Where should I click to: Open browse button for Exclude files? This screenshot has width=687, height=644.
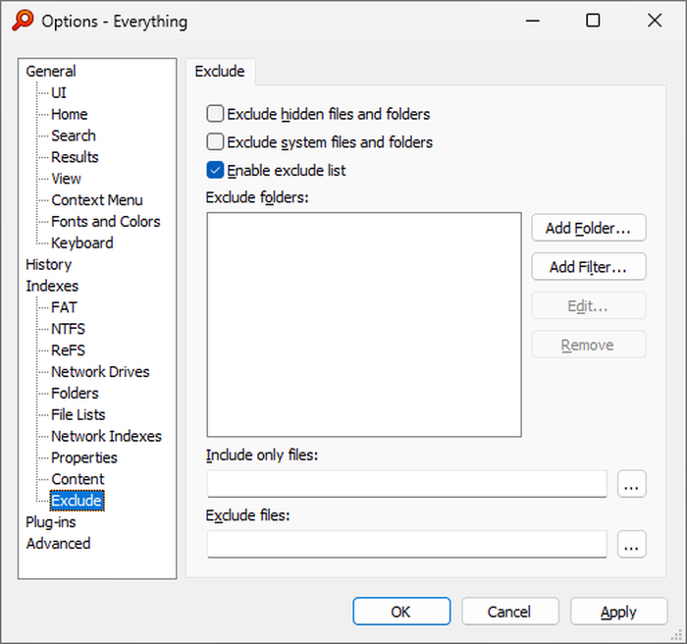coord(631,544)
